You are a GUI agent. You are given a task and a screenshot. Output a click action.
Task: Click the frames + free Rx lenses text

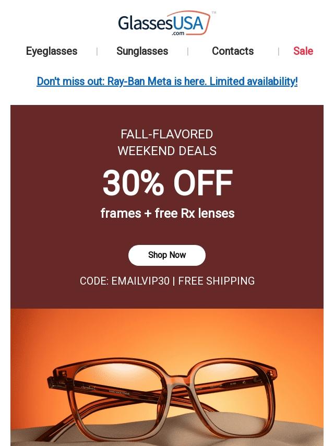coord(167,214)
